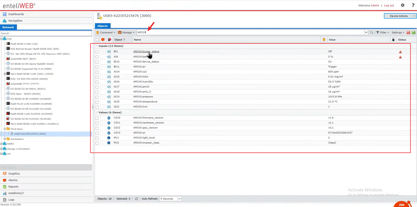Open the help question mark icon
The image size is (417, 207).
(413, 5)
